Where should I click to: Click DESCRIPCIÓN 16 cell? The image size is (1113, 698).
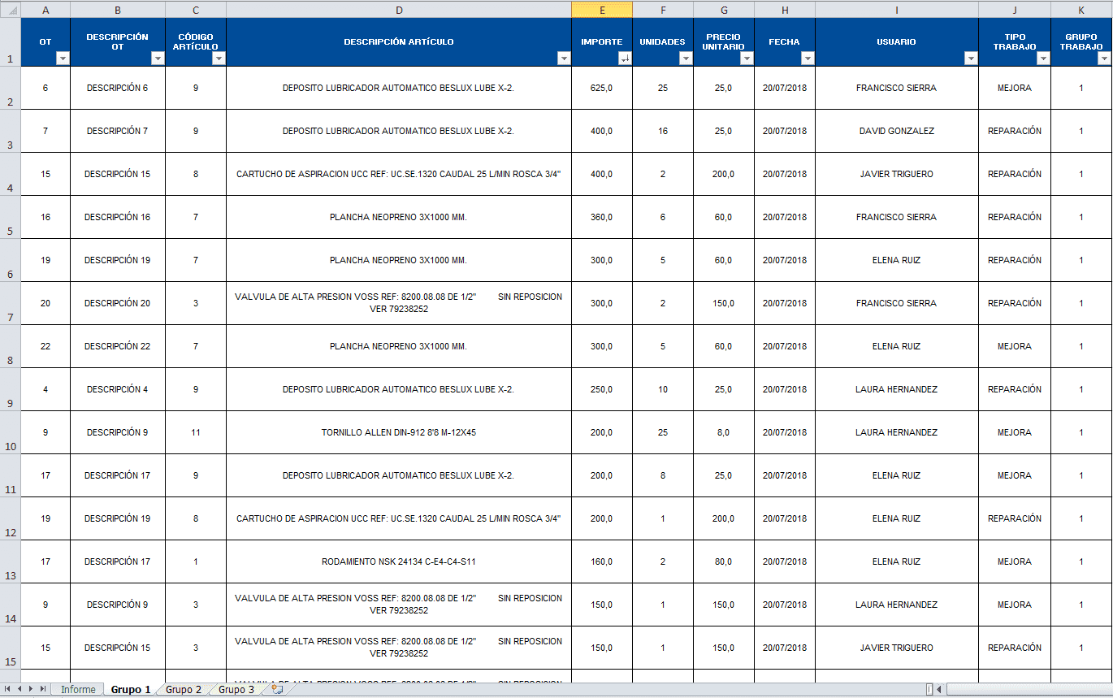[118, 217]
